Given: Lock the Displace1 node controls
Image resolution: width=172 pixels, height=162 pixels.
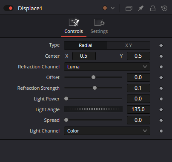Looking at the screenshot, I should click(x=153, y=8).
